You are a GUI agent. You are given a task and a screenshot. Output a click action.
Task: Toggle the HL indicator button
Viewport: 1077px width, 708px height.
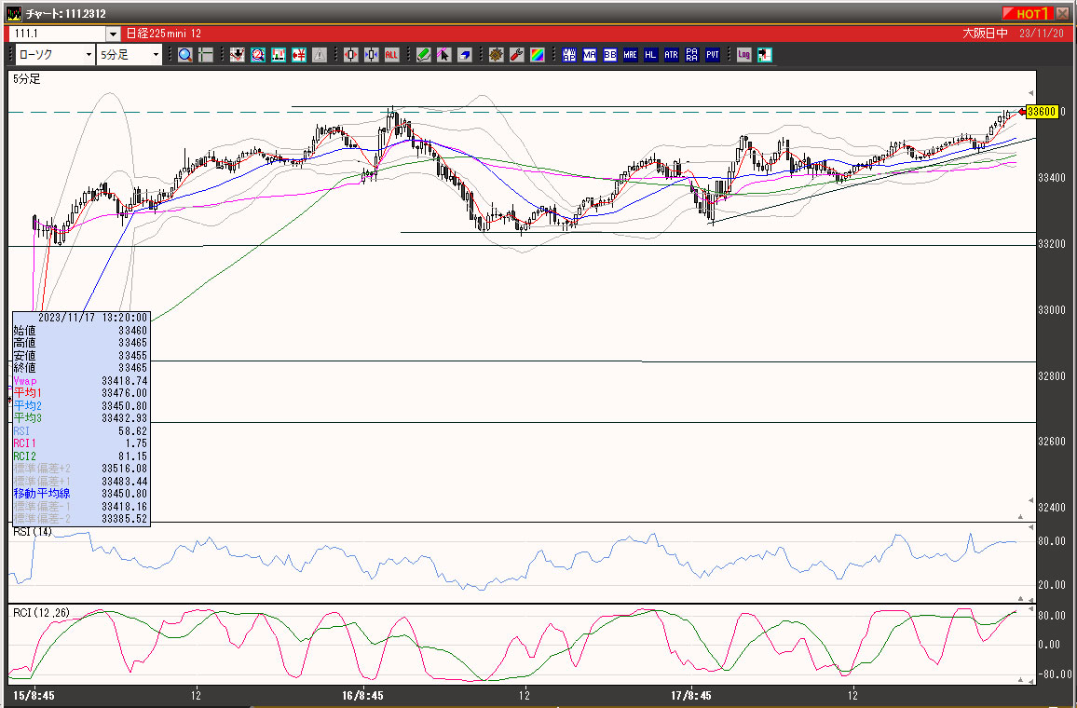pos(650,55)
